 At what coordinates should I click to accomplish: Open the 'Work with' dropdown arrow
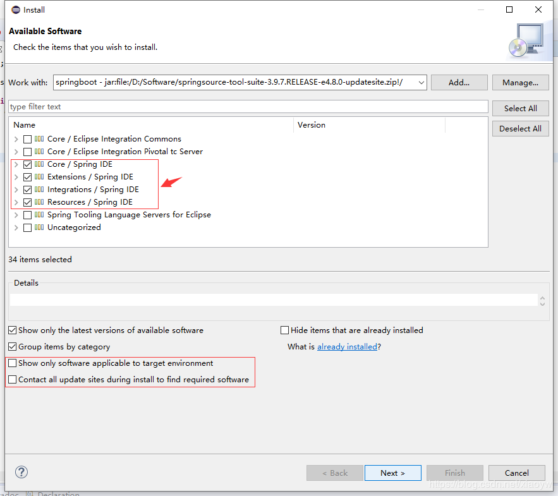tap(420, 82)
